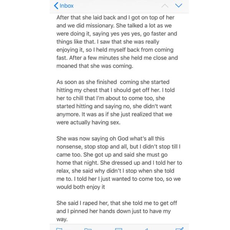Tap the line 'would both enjoy it'
This screenshot has height=230, width=230.
tap(80, 187)
